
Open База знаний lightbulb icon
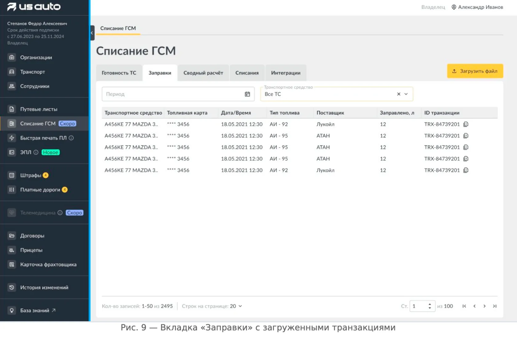[x=12, y=310]
